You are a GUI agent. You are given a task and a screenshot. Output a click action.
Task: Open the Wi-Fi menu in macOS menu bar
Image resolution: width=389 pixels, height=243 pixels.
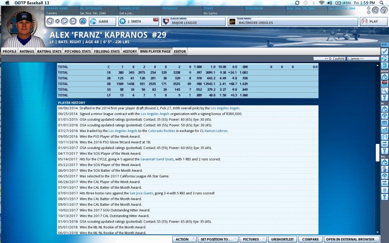click(321, 3)
